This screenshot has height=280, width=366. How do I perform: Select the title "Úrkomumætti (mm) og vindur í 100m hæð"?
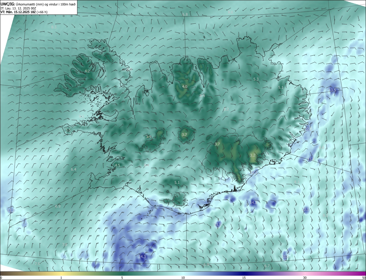pos(45,4)
